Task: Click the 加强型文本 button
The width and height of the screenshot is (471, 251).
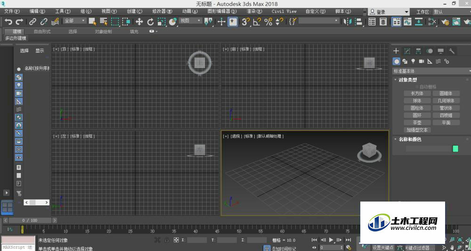Action: pos(417,130)
